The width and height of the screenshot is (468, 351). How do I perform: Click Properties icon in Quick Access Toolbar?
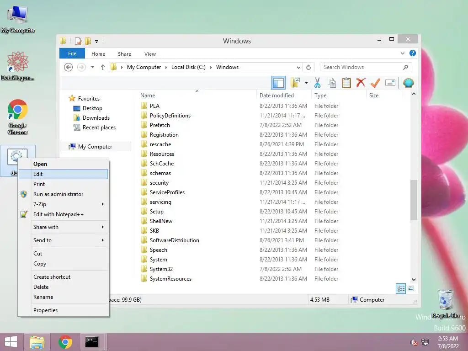[x=78, y=41]
